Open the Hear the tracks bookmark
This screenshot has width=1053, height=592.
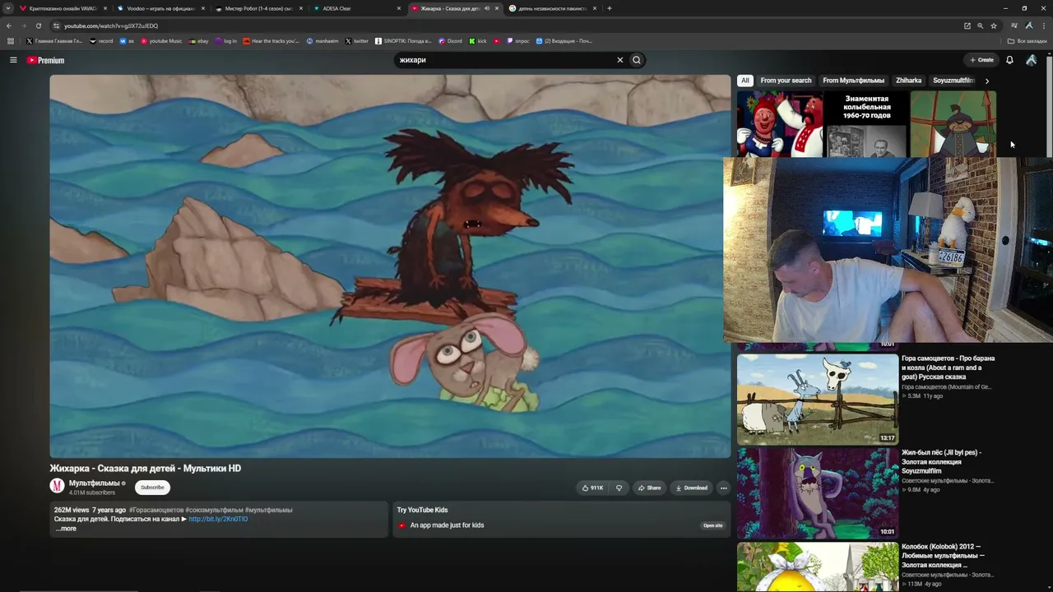pos(271,40)
